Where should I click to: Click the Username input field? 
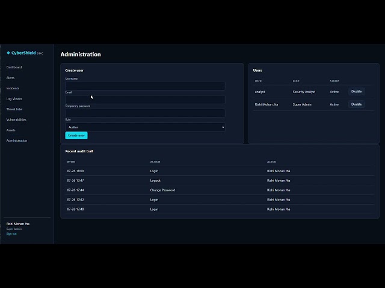(145, 86)
